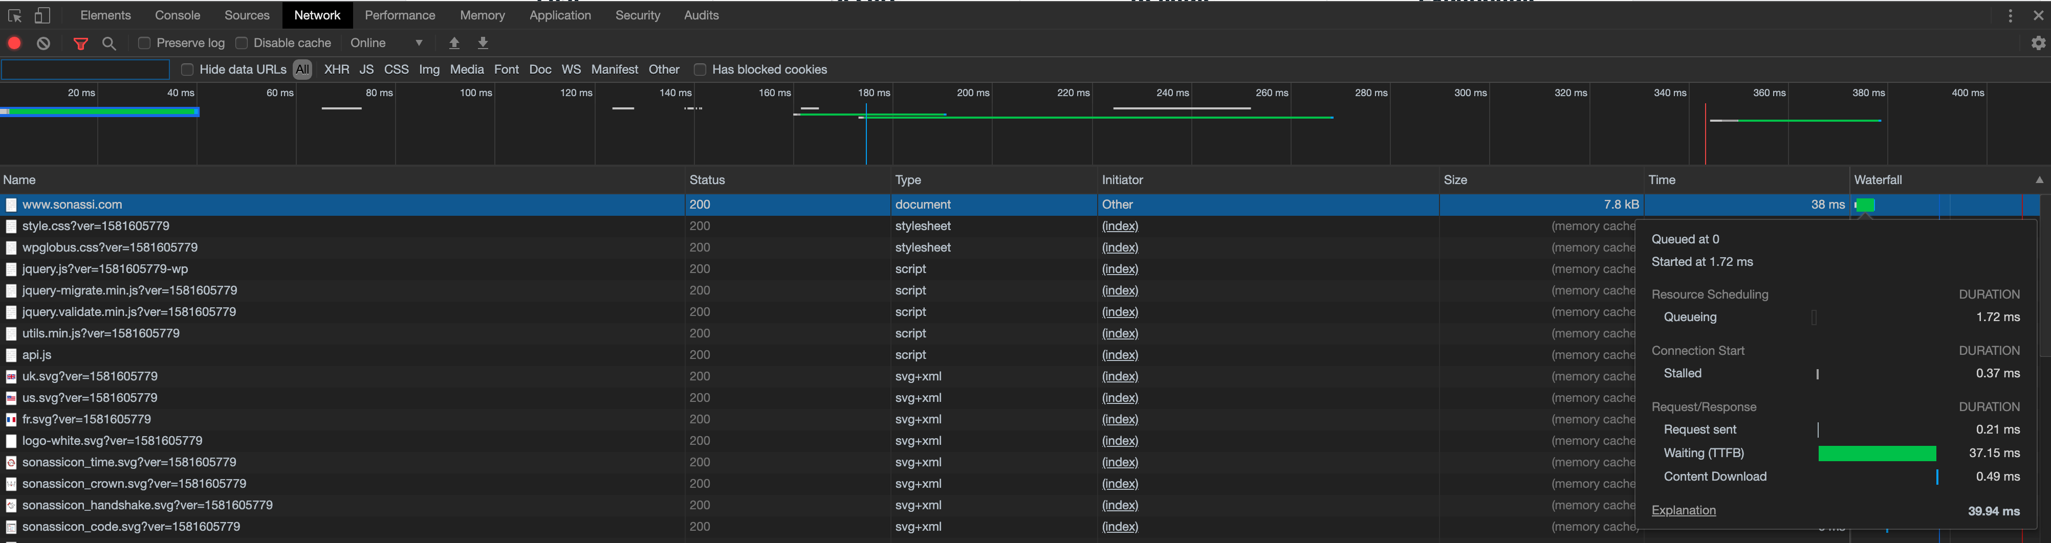Check Has blocked cookies option
Viewport: 2051px width, 543px height.
(700, 69)
